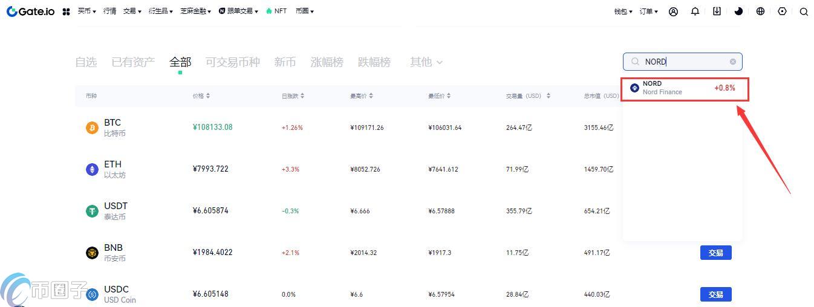Click the 币种 column header

pyautogui.click(x=91, y=96)
